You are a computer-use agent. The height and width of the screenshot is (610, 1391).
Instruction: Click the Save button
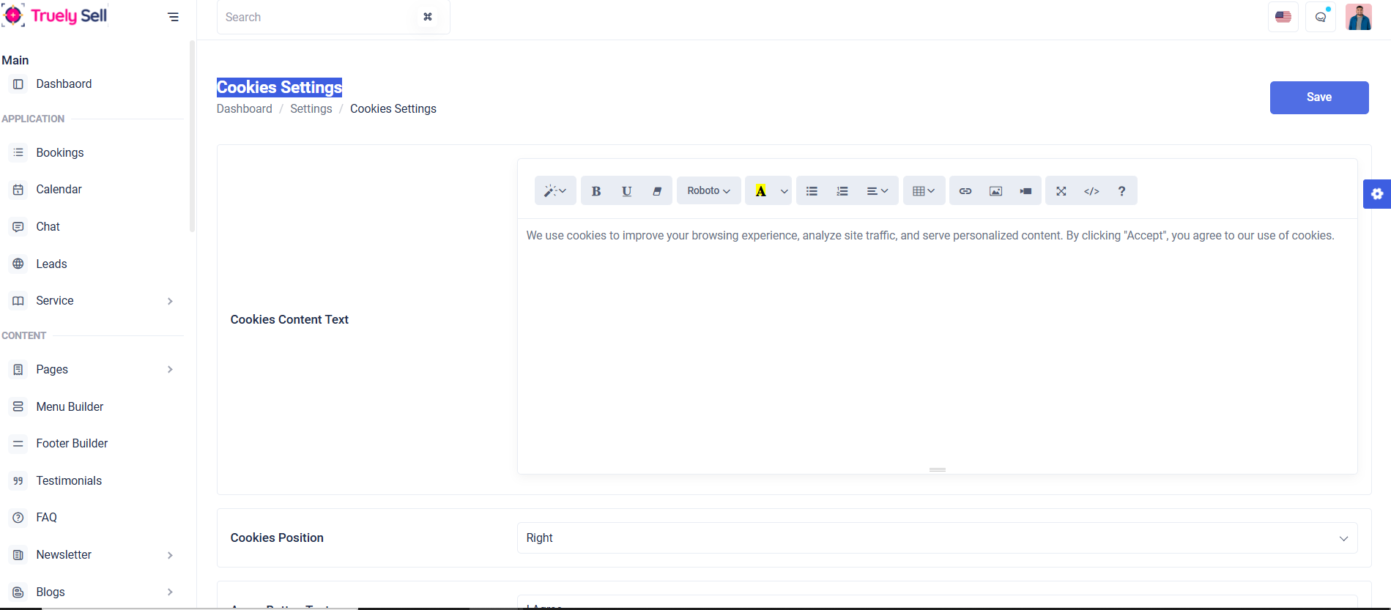point(1318,97)
